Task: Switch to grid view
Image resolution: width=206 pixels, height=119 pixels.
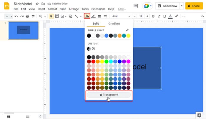Action: 28,117
